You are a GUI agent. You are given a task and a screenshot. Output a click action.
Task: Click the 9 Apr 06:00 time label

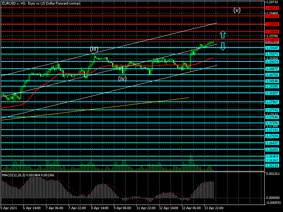click(122, 208)
